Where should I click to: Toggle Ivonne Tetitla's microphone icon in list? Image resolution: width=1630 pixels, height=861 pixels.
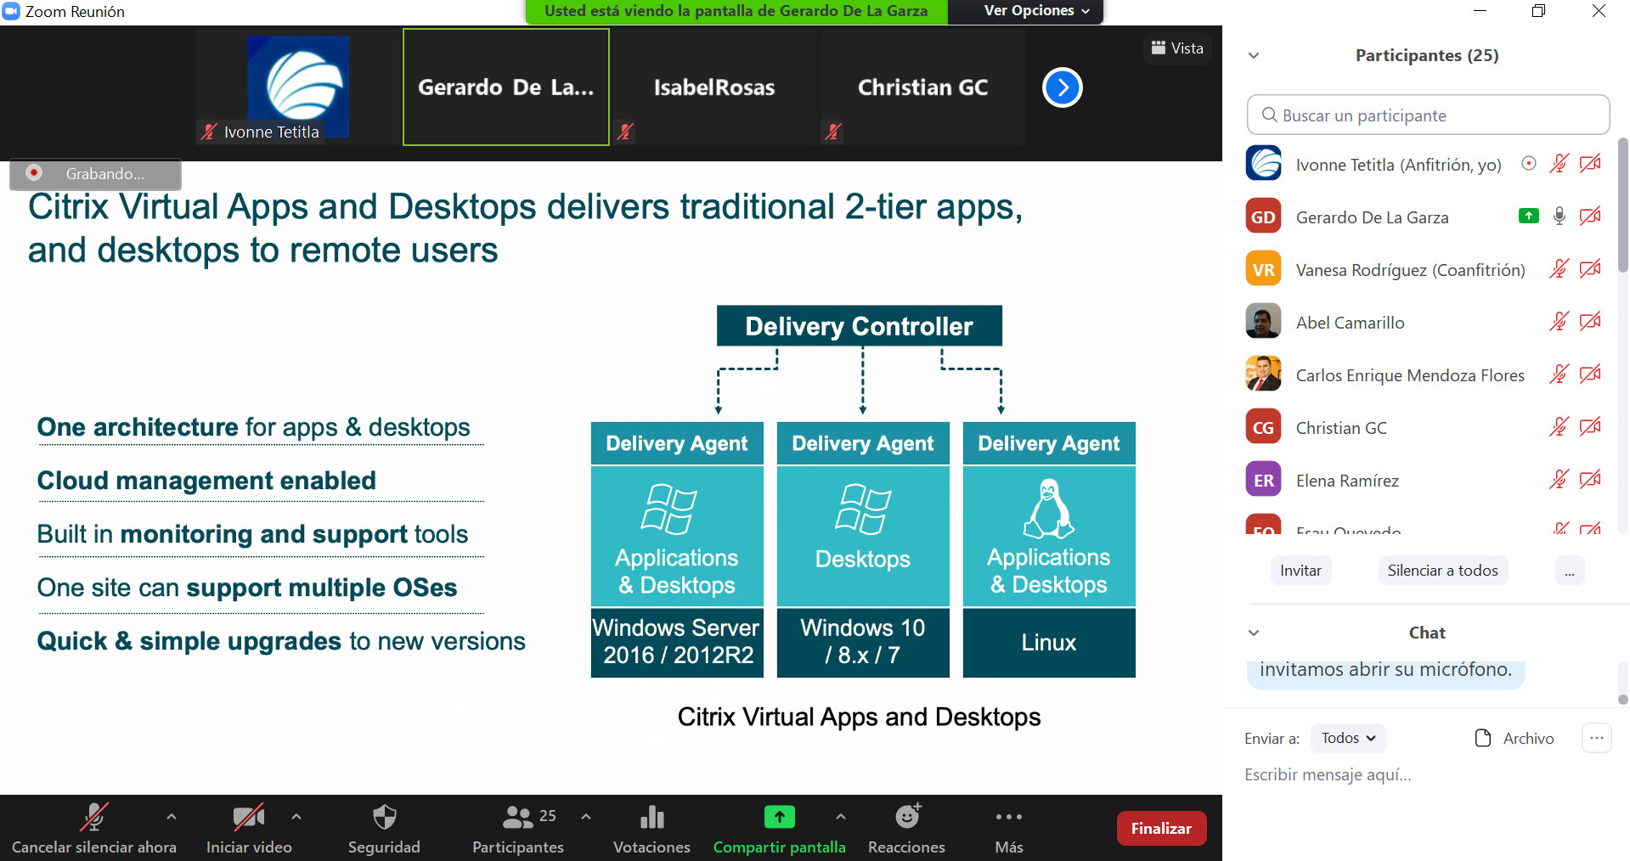point(1559,164)
